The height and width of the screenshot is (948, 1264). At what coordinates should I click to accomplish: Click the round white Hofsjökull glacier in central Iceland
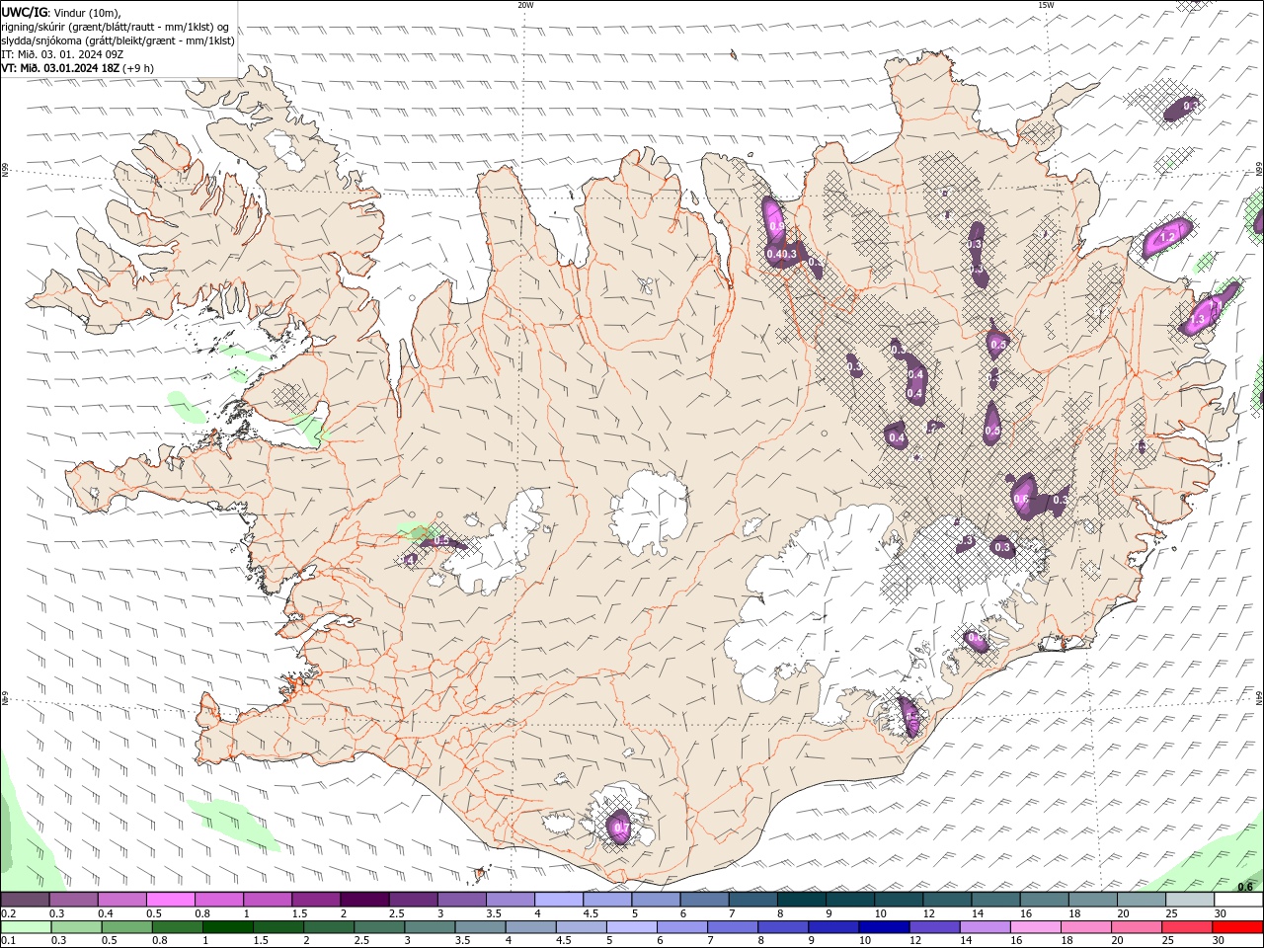pos(650,512)
